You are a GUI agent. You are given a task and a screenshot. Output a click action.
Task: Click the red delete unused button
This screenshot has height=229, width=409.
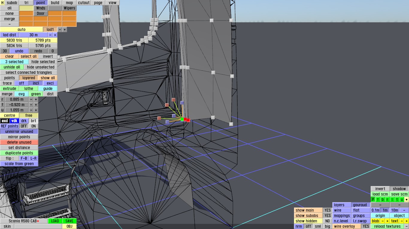[x=19, y=142]
